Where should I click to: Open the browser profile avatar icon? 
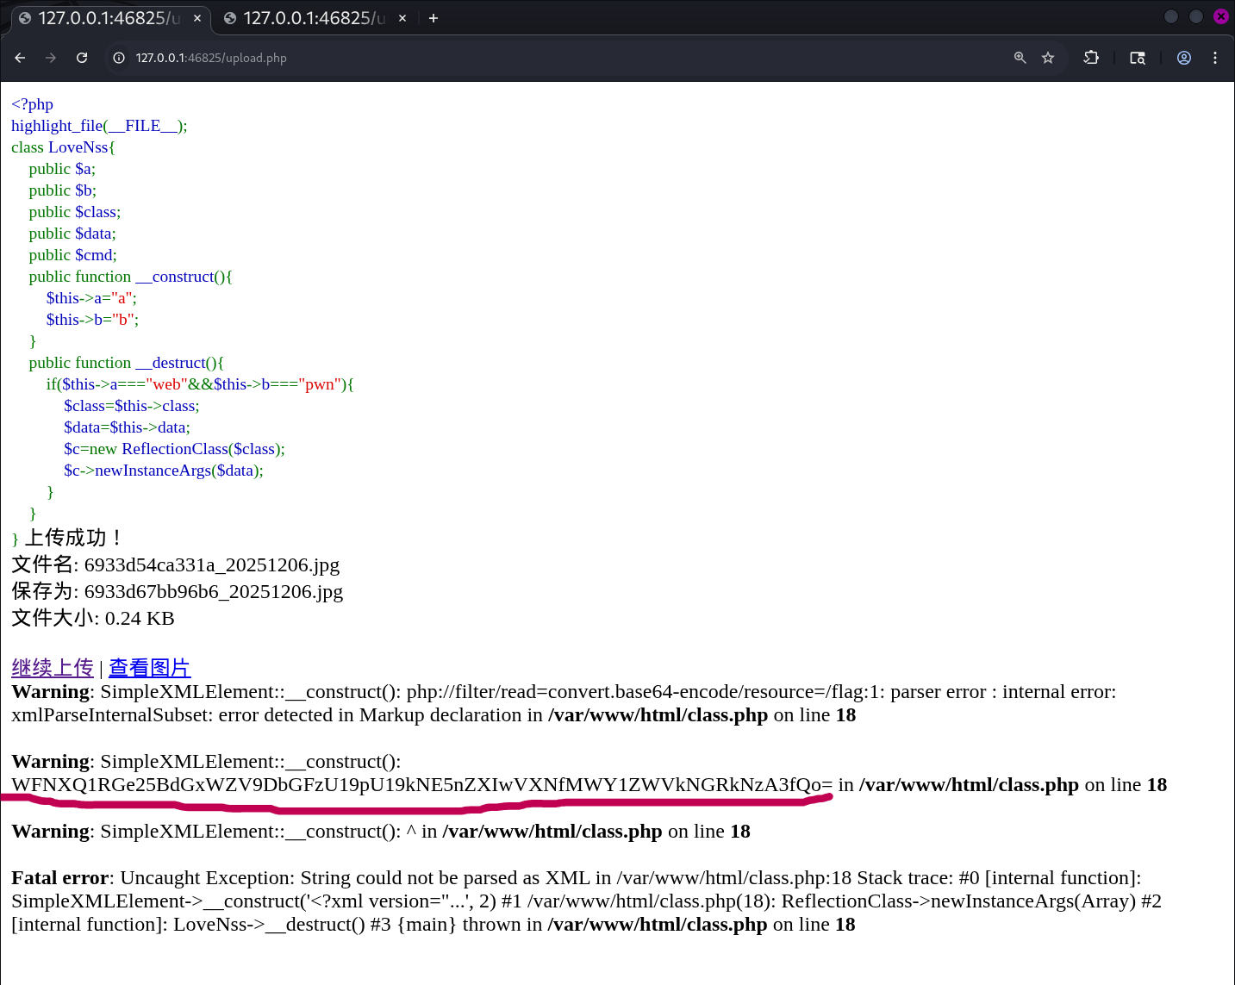point(1183,58)
